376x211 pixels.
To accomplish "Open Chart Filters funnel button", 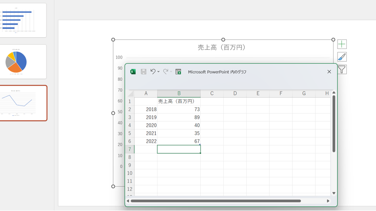I will point(341,70).
